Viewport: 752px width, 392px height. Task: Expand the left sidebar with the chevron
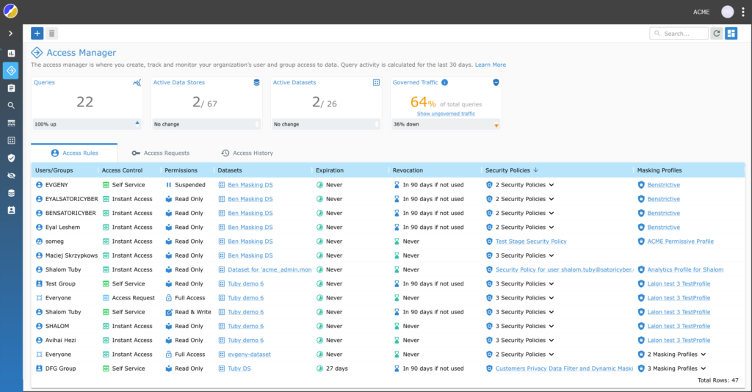10,34
